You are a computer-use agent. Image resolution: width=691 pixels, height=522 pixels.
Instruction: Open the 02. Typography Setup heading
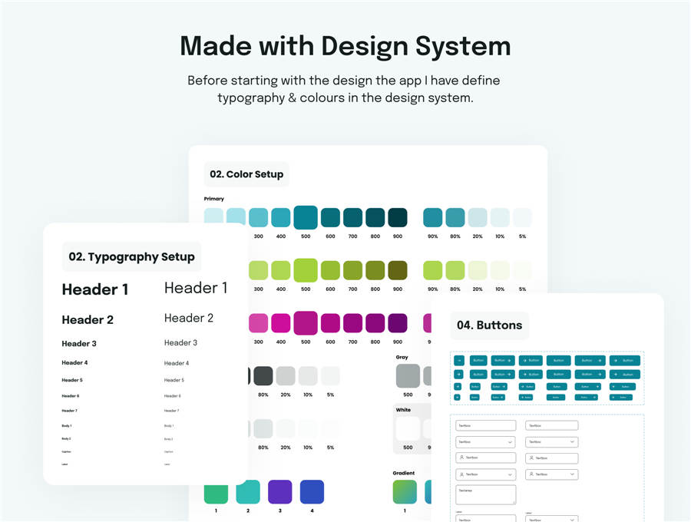tap(131, 257)
